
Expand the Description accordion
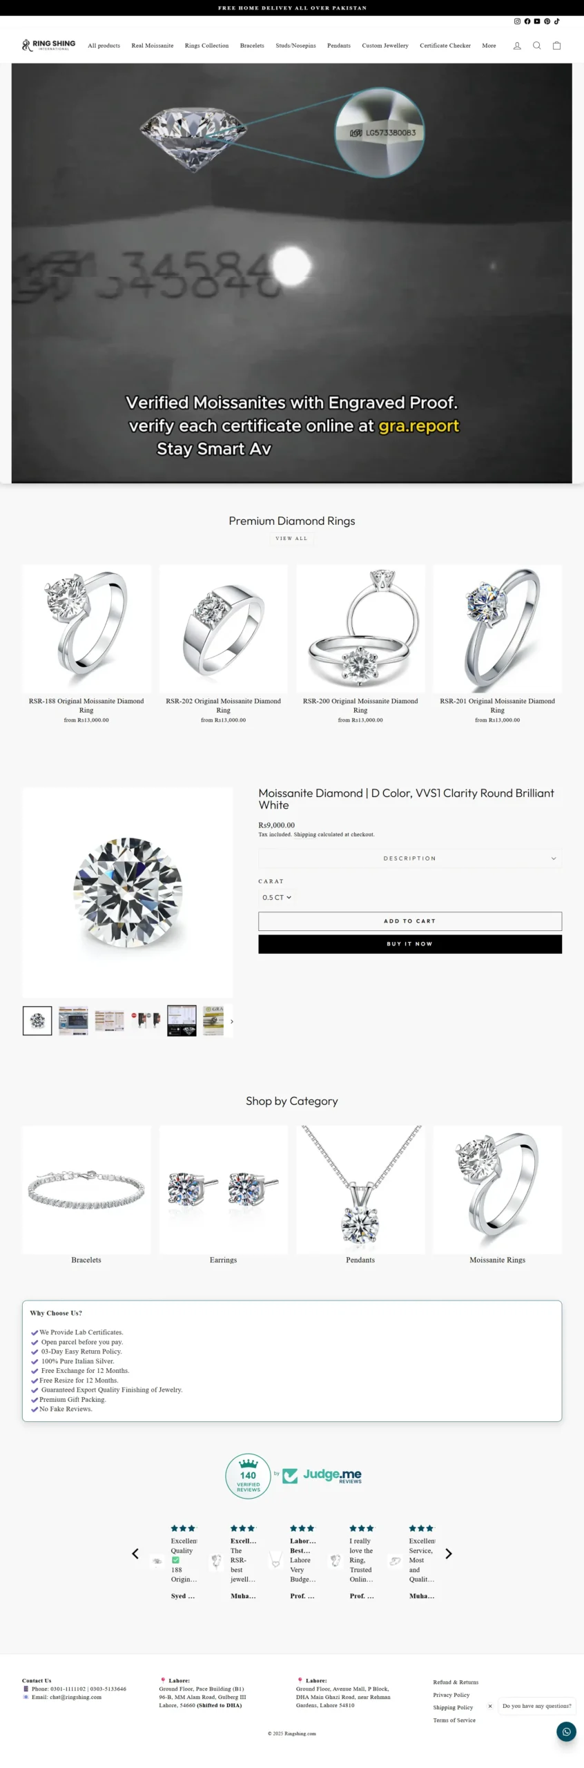(x=410, y=858)
